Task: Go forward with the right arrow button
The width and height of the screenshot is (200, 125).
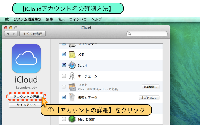Action: click(14, 34)
